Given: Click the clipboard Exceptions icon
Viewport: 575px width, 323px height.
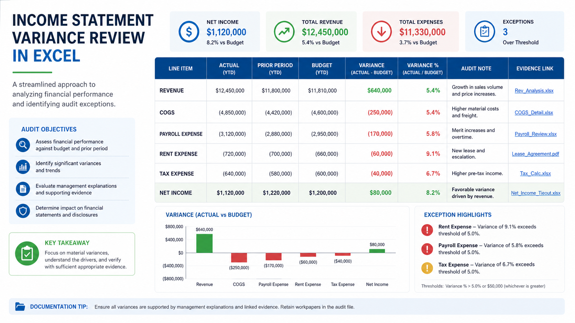Looking at the screenshot, I should [485, 32].
